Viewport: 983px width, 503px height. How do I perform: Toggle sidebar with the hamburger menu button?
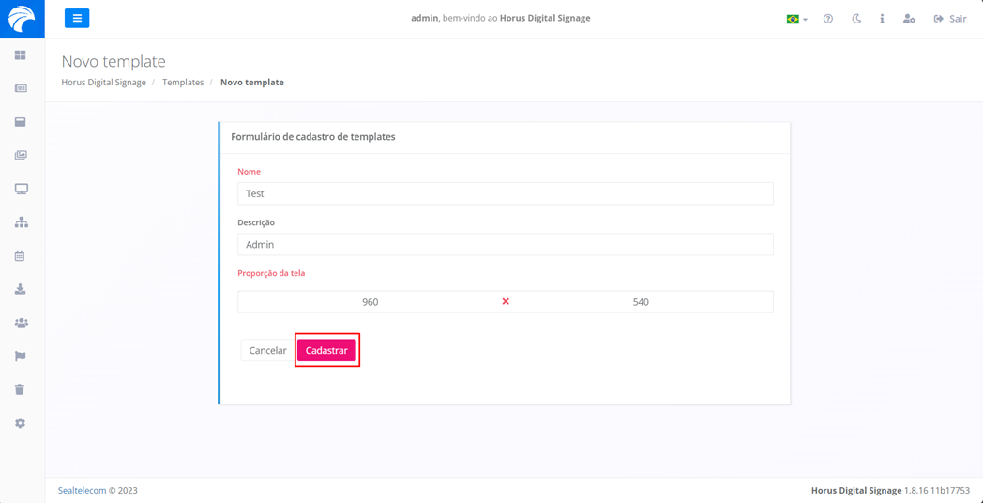click(x=77, y=18)
